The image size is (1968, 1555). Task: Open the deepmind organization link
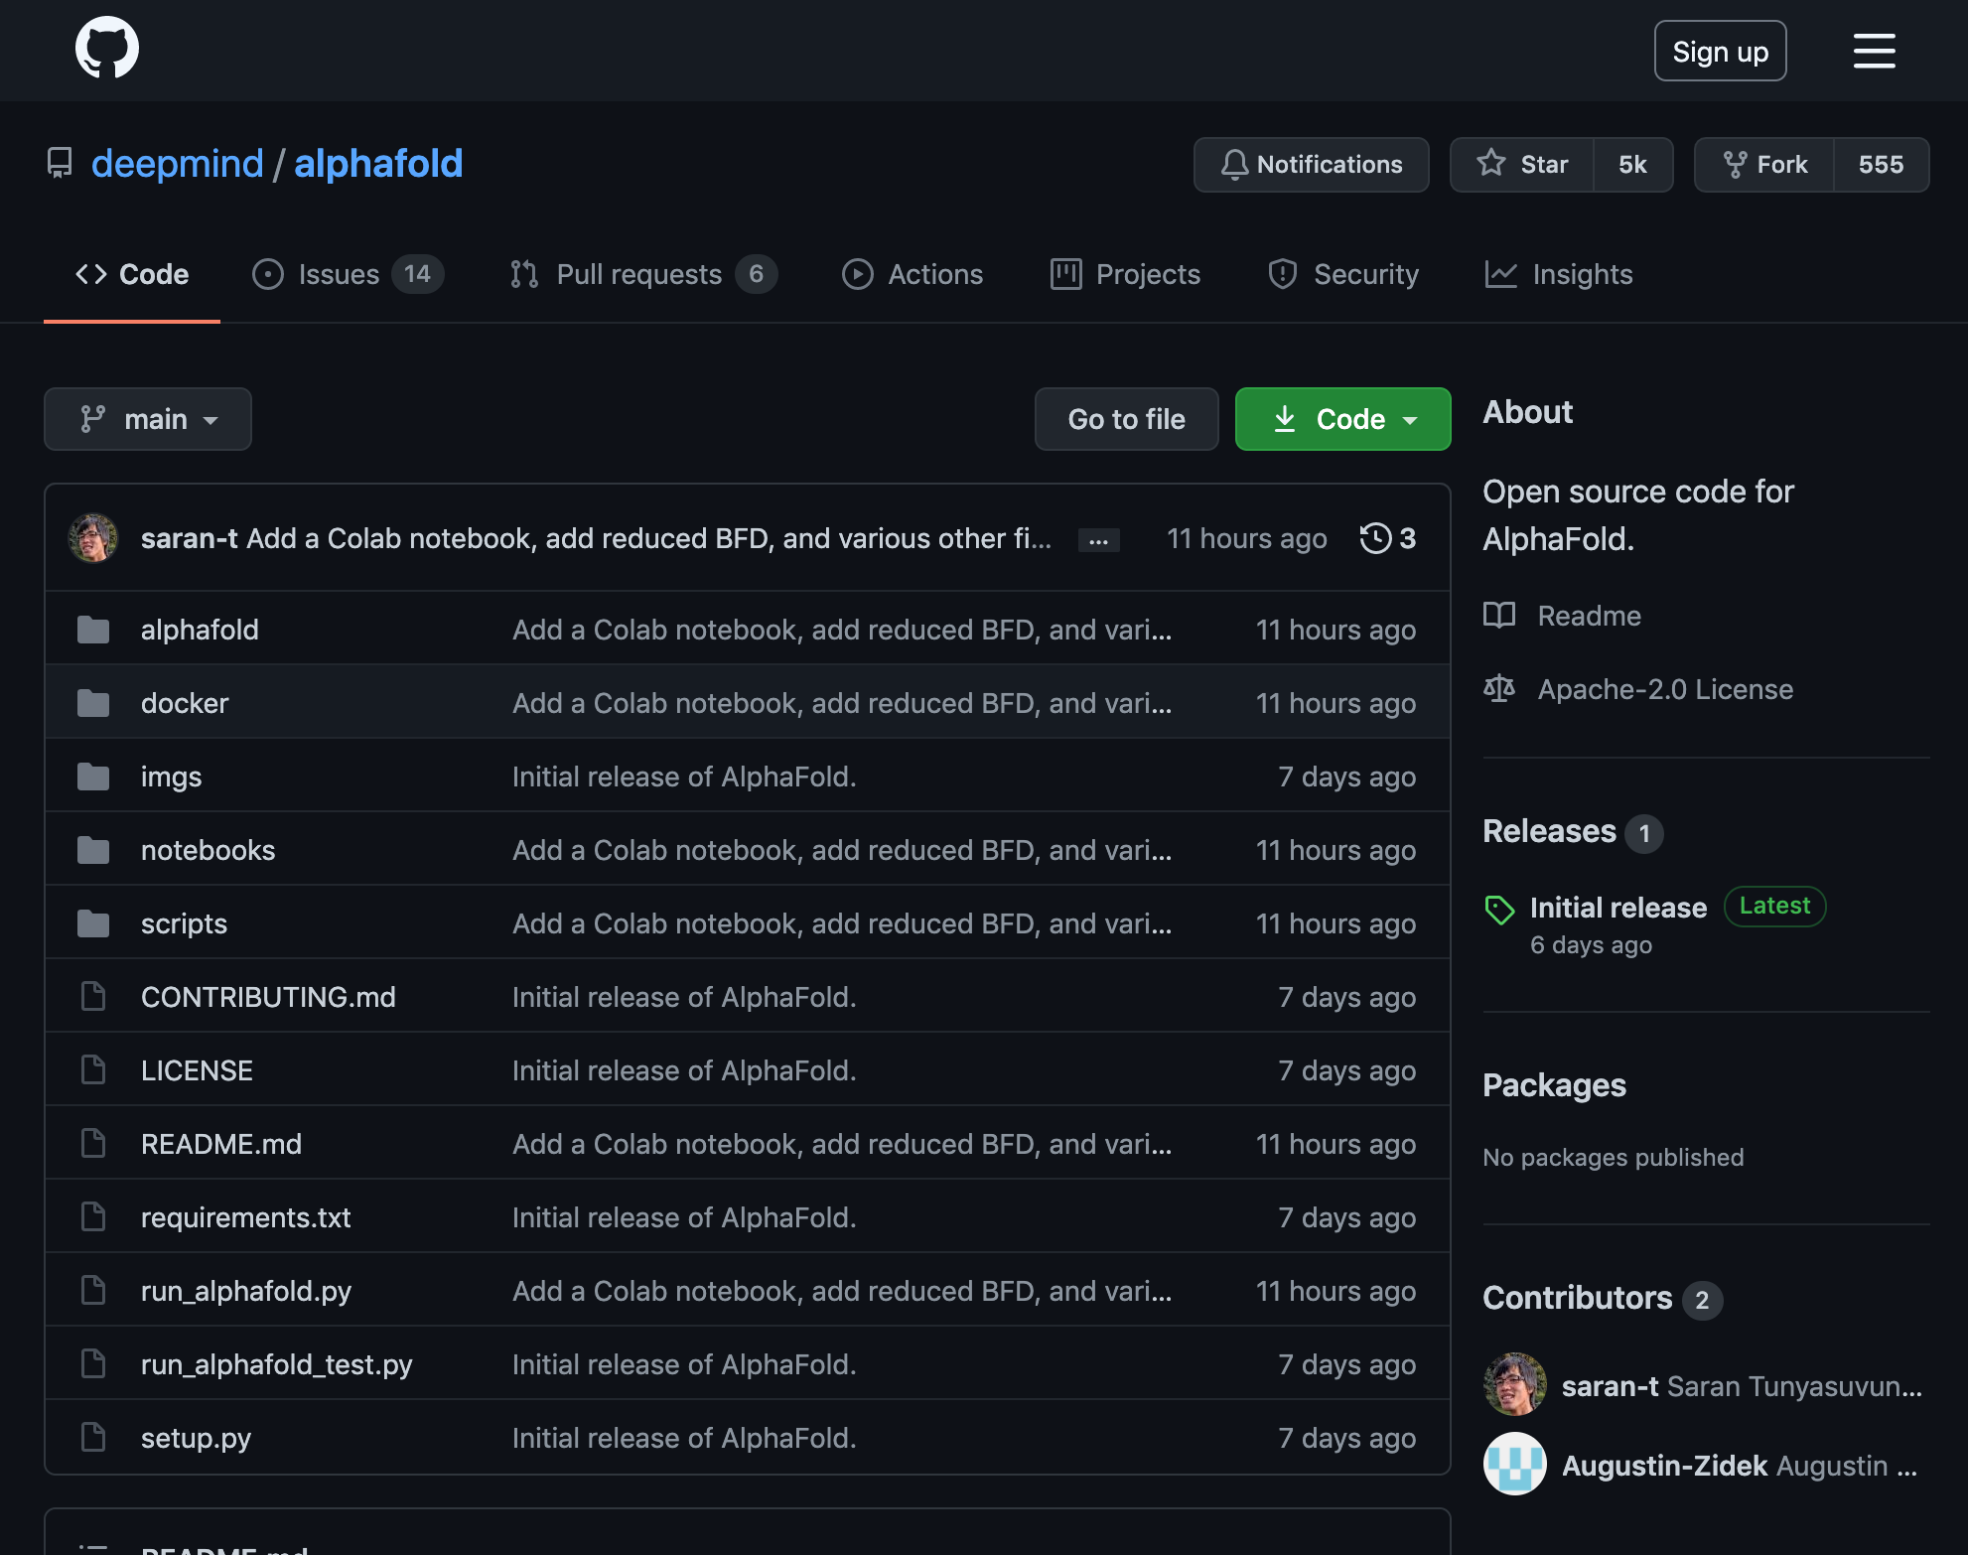coord(178,164)
